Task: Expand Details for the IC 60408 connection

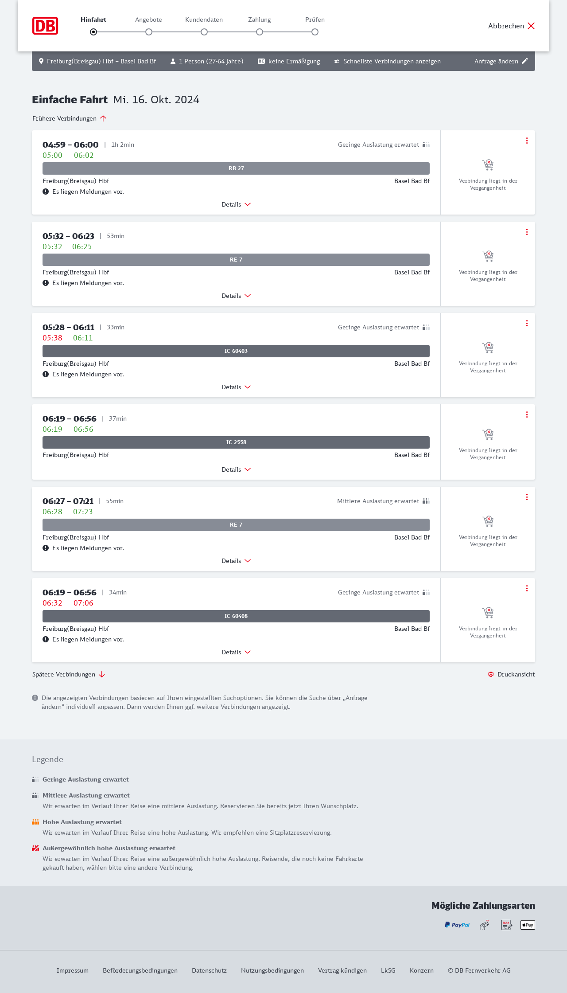Action: coord(236,652)
